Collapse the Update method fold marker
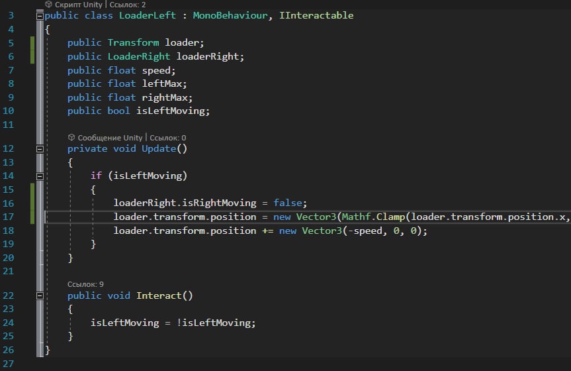 click(40, 149)
